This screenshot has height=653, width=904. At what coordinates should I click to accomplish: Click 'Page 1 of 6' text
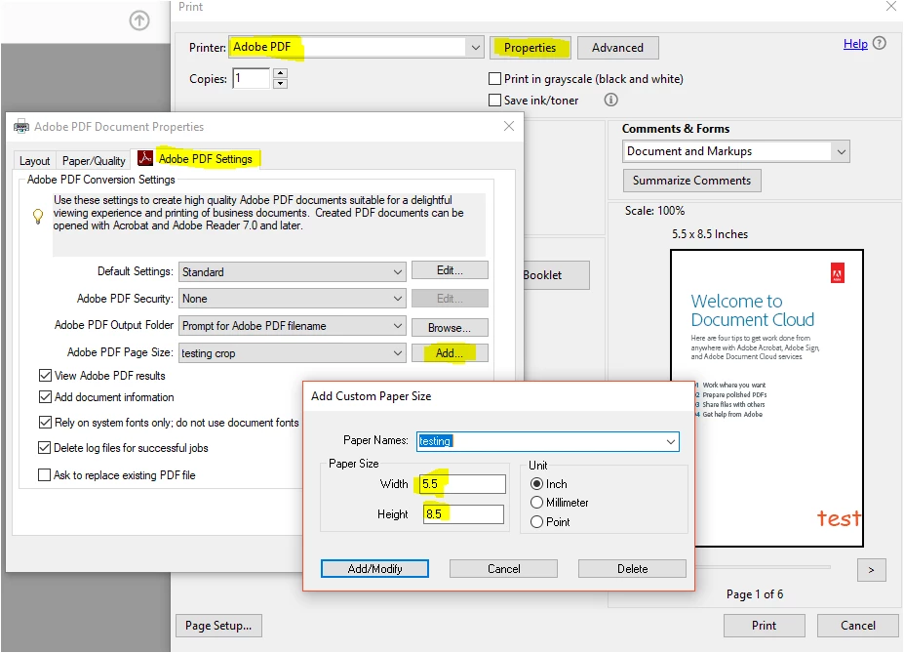(755, 594)
